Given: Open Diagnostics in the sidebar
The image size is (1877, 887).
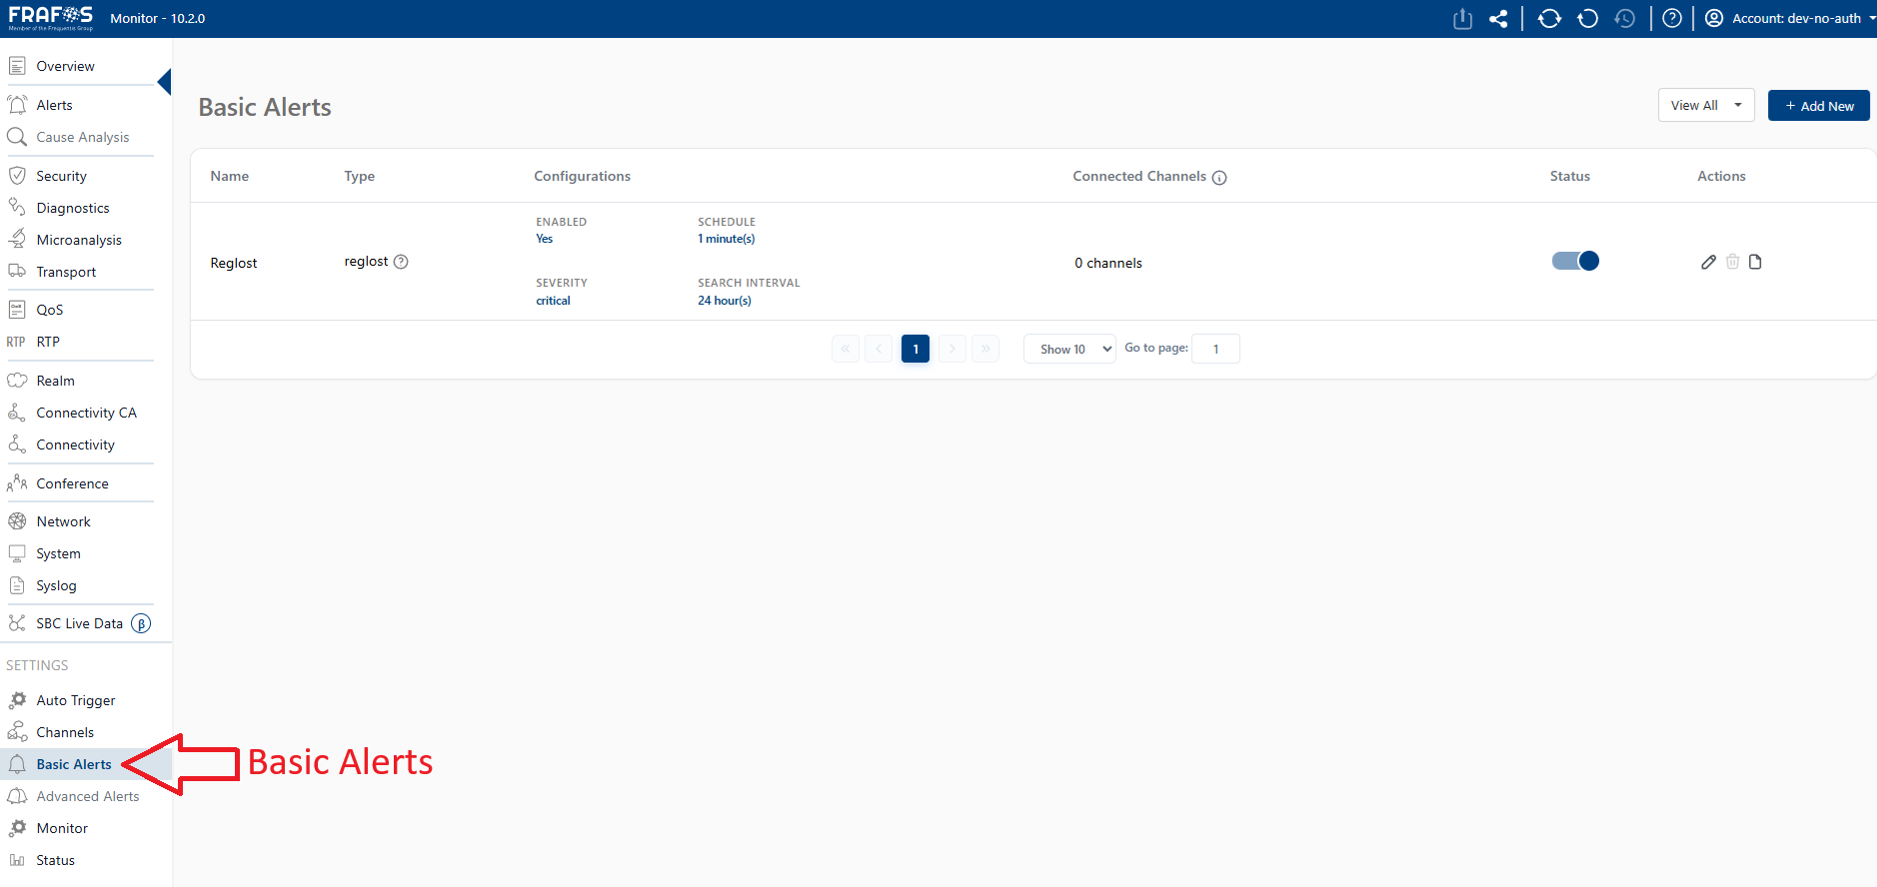Looking at the screenshot, I should (x=73, y=208).
